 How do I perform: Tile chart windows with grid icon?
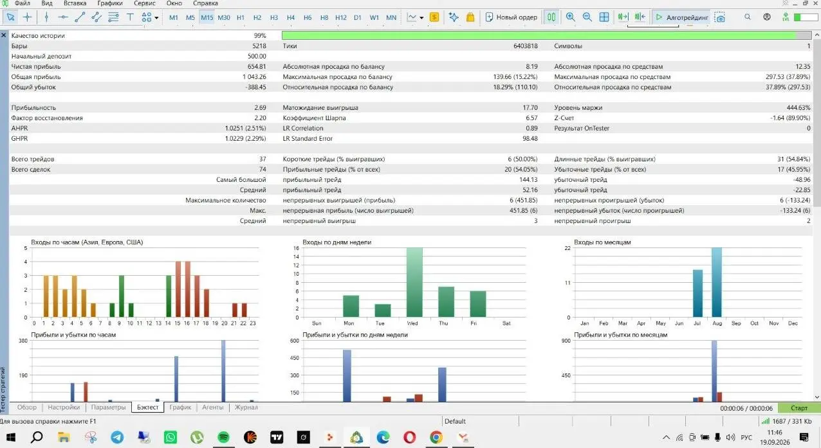coord(604,17)
